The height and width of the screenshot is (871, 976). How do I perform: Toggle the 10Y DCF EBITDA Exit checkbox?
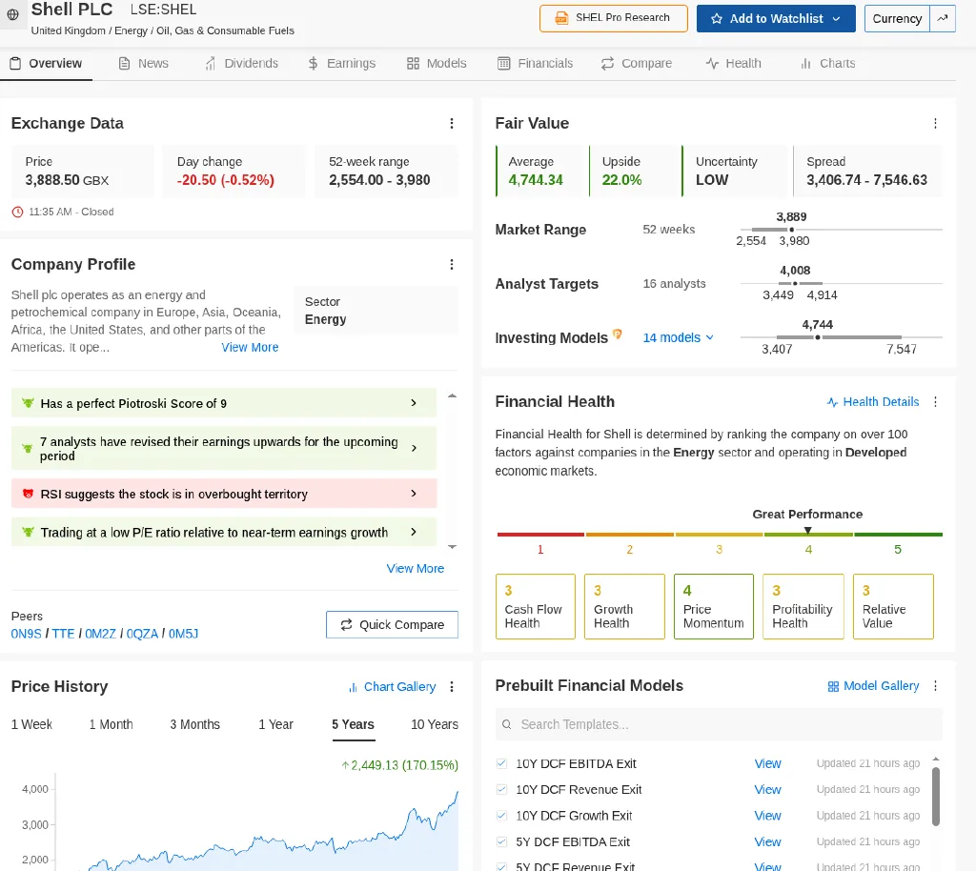click(501, 763)
